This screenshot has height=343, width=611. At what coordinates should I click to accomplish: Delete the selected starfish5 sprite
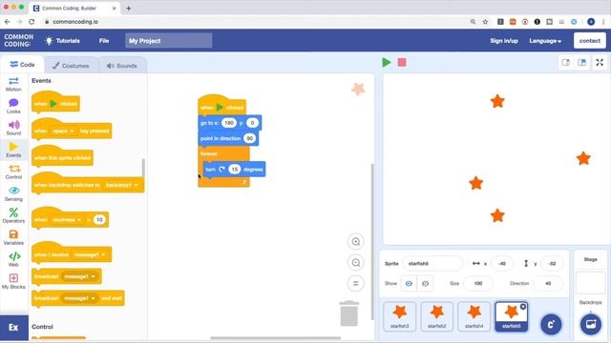[523, 307]
